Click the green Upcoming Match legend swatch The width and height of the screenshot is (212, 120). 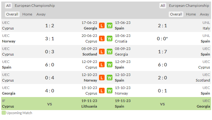click(x=4, y=113)
